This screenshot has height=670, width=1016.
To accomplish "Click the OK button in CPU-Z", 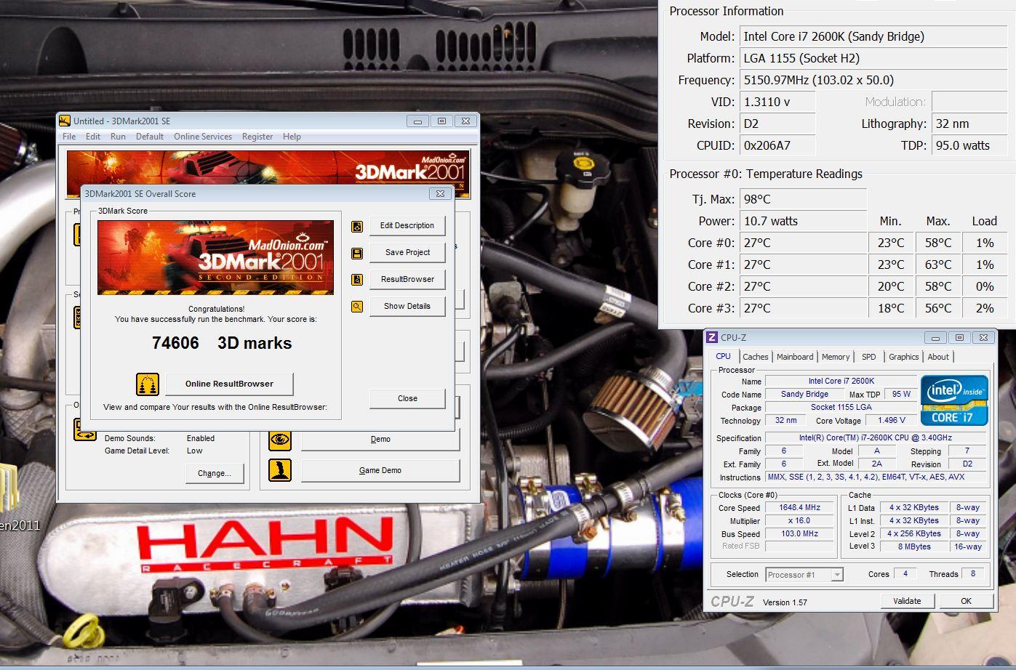I will click(966, 602).
